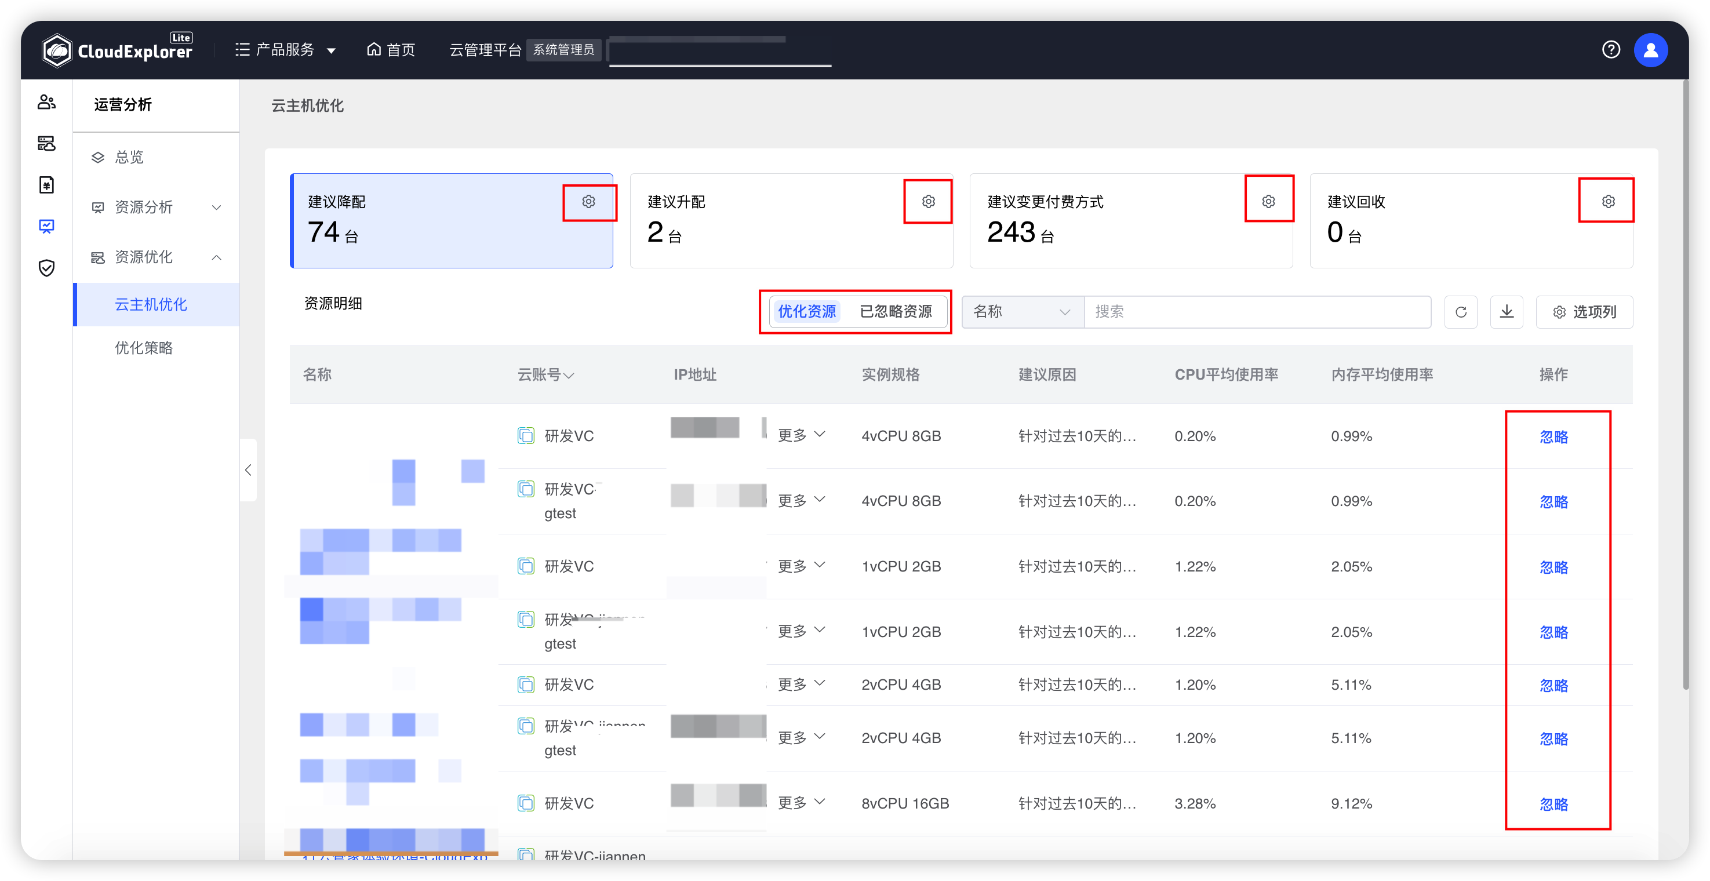Click the vertical page scrollbar
Viewport: 1710px width, 881px height.
[1686, 385]
